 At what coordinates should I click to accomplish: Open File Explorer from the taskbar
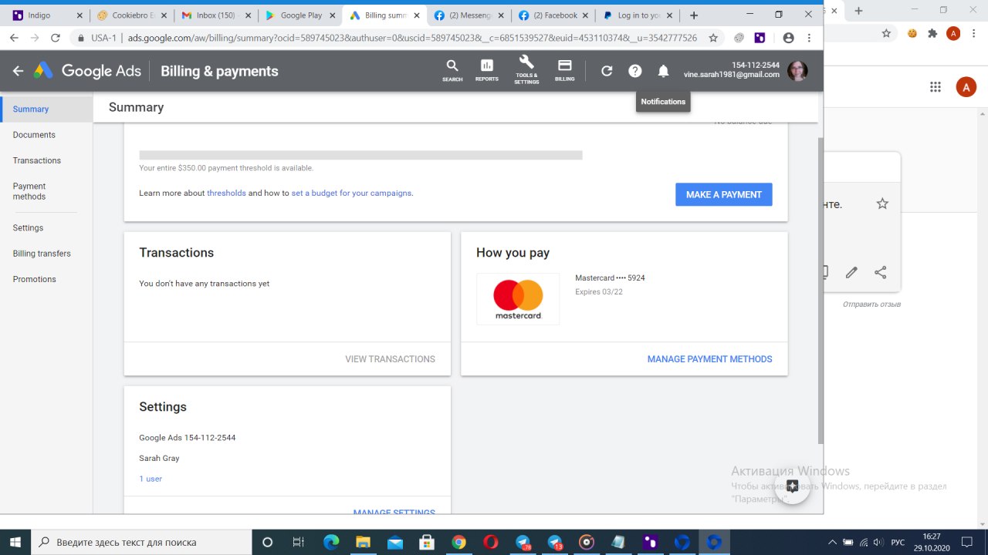[363, 542]
